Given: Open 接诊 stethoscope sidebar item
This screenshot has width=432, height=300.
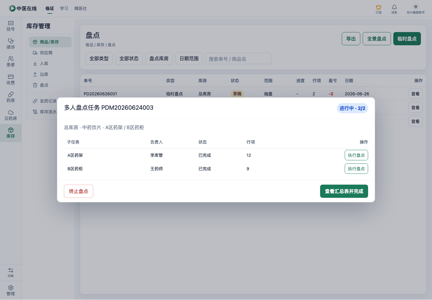Looking at the screenshot, I should (x=10, y=44).
